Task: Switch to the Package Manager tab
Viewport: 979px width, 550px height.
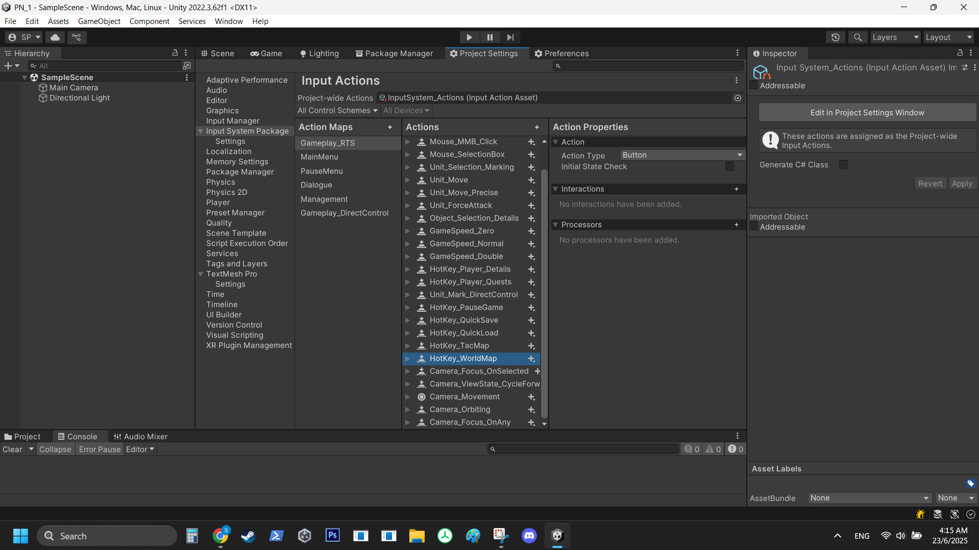Action: pyautogui.click(x=395, y=54)
